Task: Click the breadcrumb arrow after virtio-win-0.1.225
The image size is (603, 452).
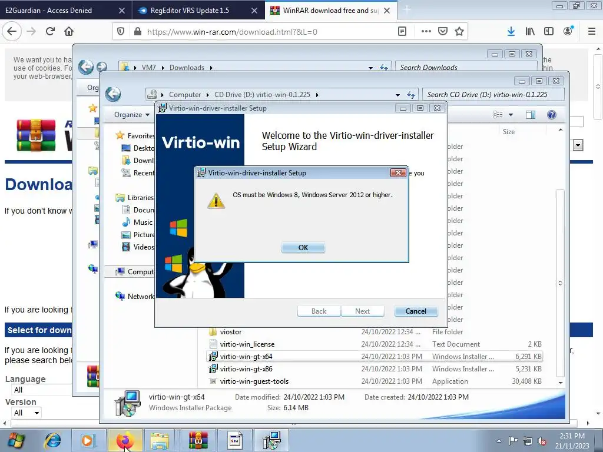Action: pyautogui.click(x=317, y=95)
